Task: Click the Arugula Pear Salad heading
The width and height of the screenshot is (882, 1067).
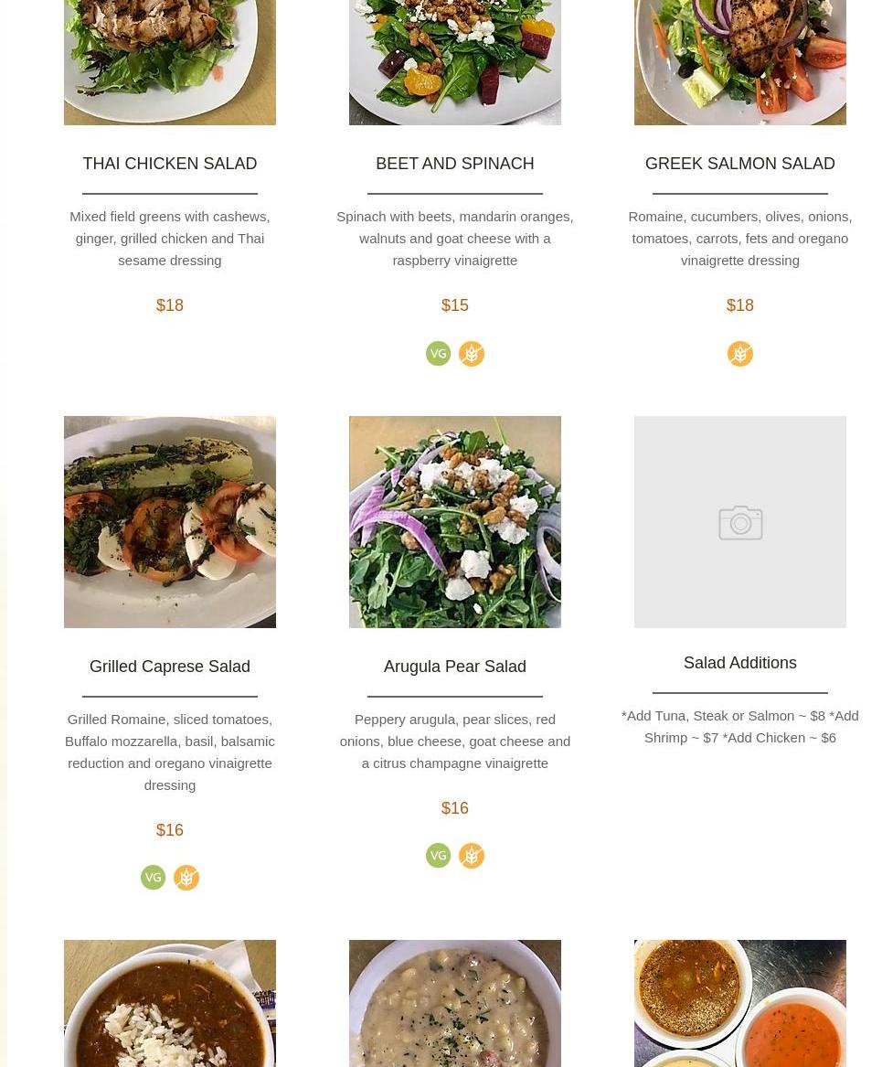Action: (x=455, y=667)
